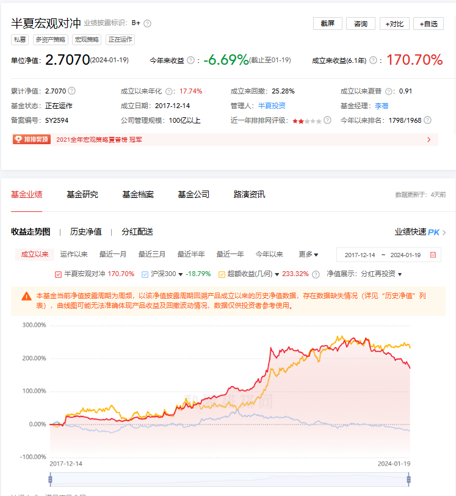Click 成立来回撤 25.28% value
This screenshot has height=496, width=456.
pos(283,91)
